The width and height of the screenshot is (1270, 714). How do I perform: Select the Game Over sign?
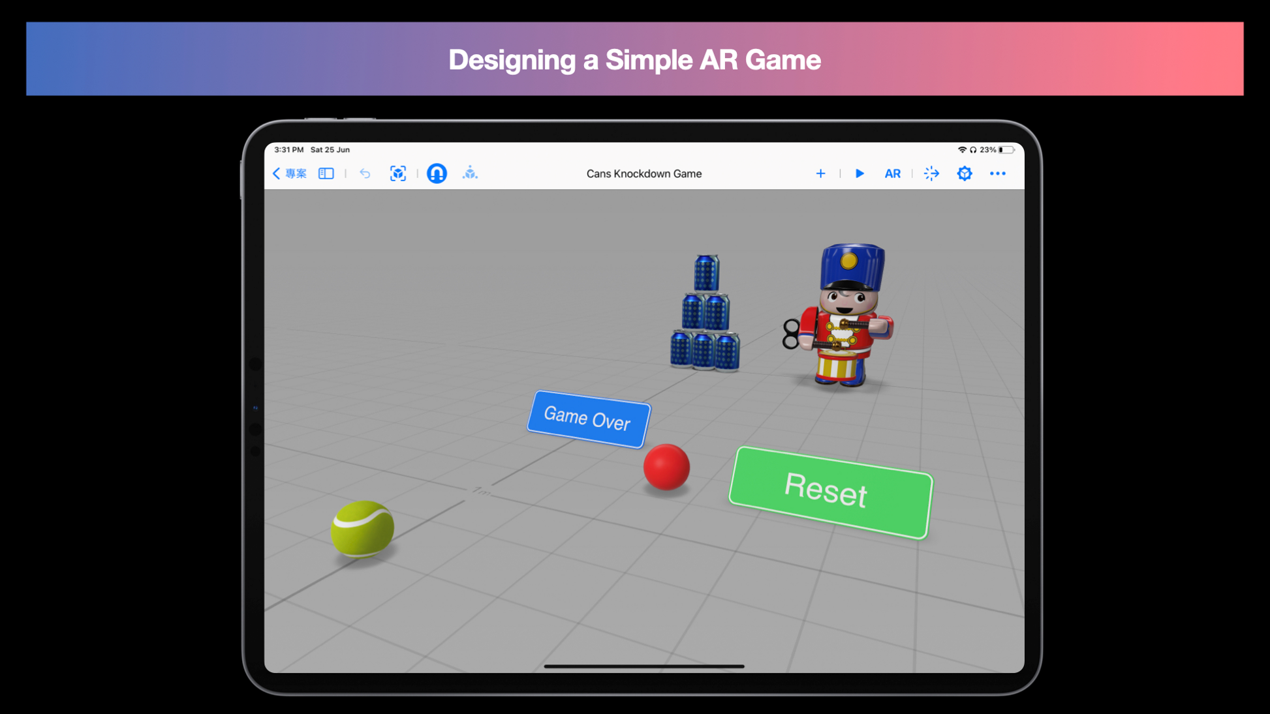[588, 419]
